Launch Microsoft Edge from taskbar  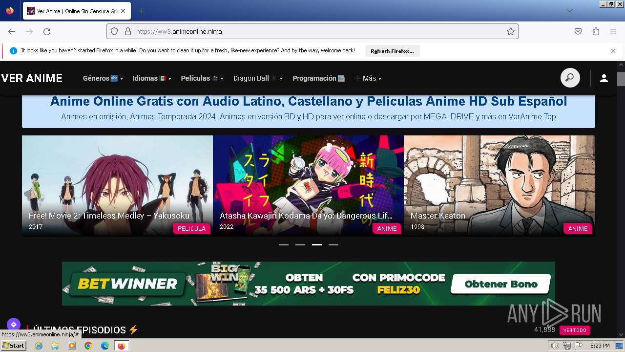coord(105,346)
